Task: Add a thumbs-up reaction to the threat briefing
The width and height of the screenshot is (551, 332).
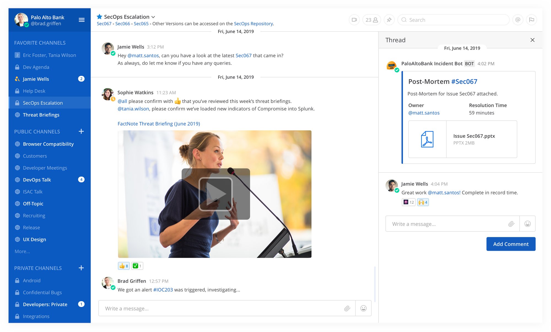Action: point(123,266)
